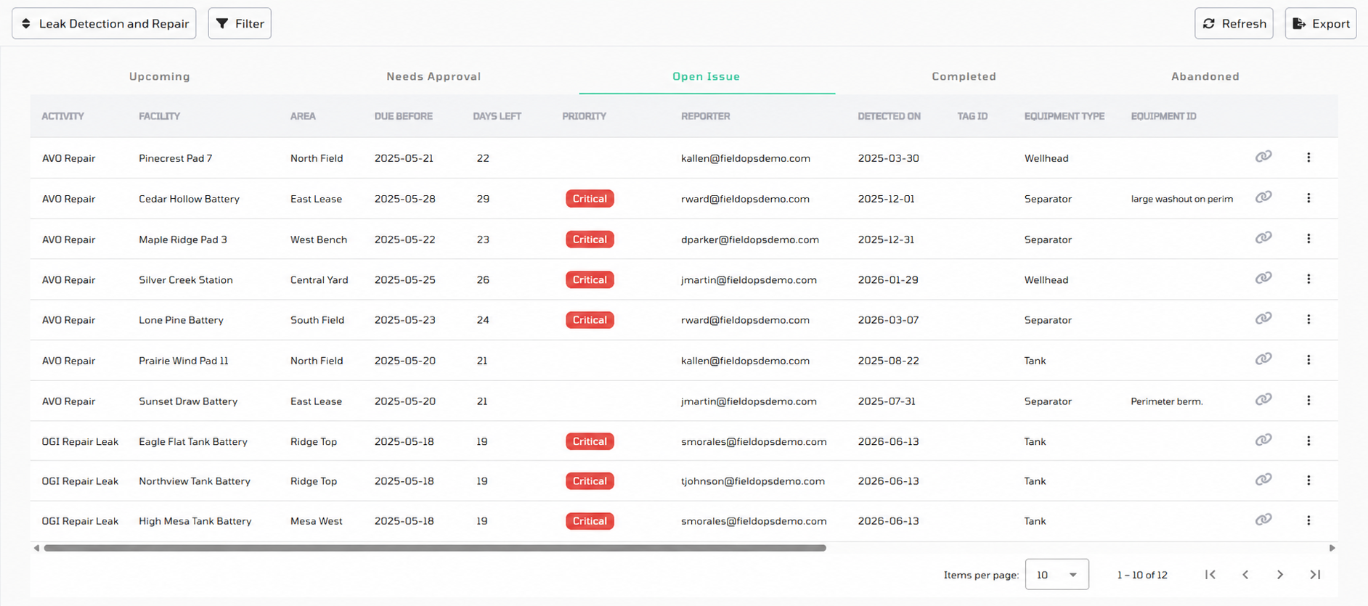Viewport: 1368px width, 606px height.
Task: Open link icon for Pinecrest Pad 7 row
Action: [x=1263, y=157]
